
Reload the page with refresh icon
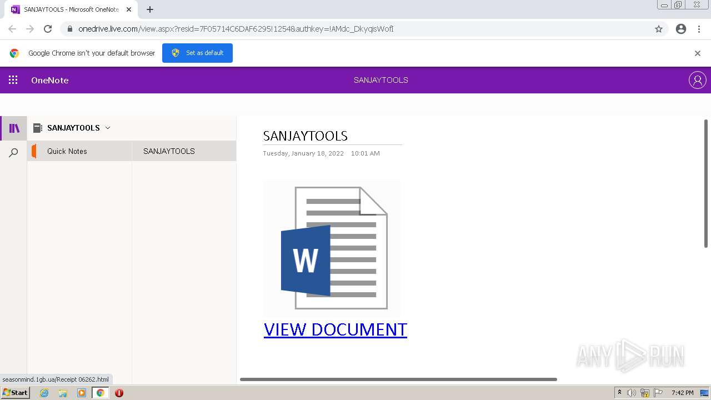point(48,29)
